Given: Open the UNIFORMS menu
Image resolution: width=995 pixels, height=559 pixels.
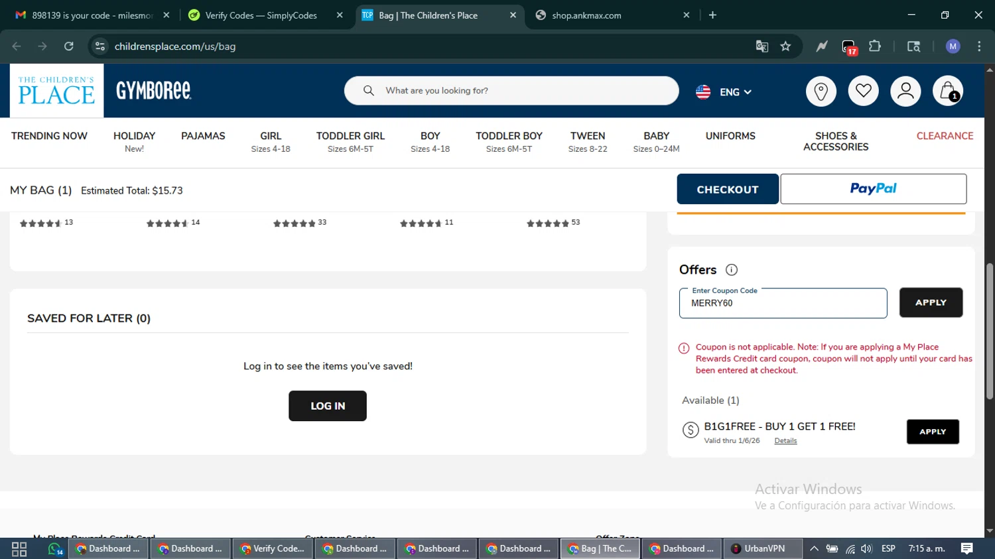Looking at the screenshot, I should tap(730, 136).
